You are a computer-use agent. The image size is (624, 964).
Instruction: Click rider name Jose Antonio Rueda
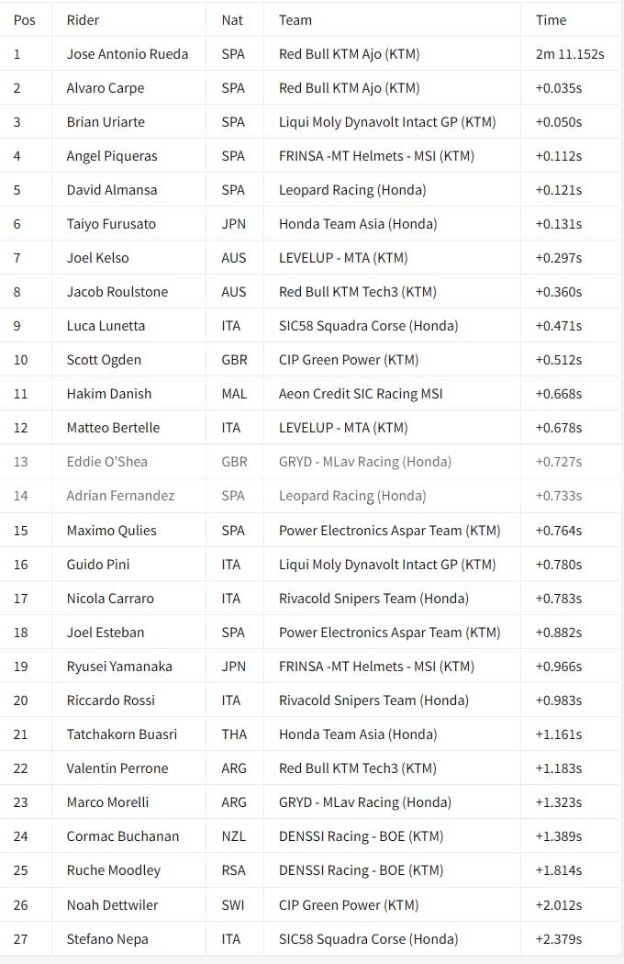click(128, 54)
